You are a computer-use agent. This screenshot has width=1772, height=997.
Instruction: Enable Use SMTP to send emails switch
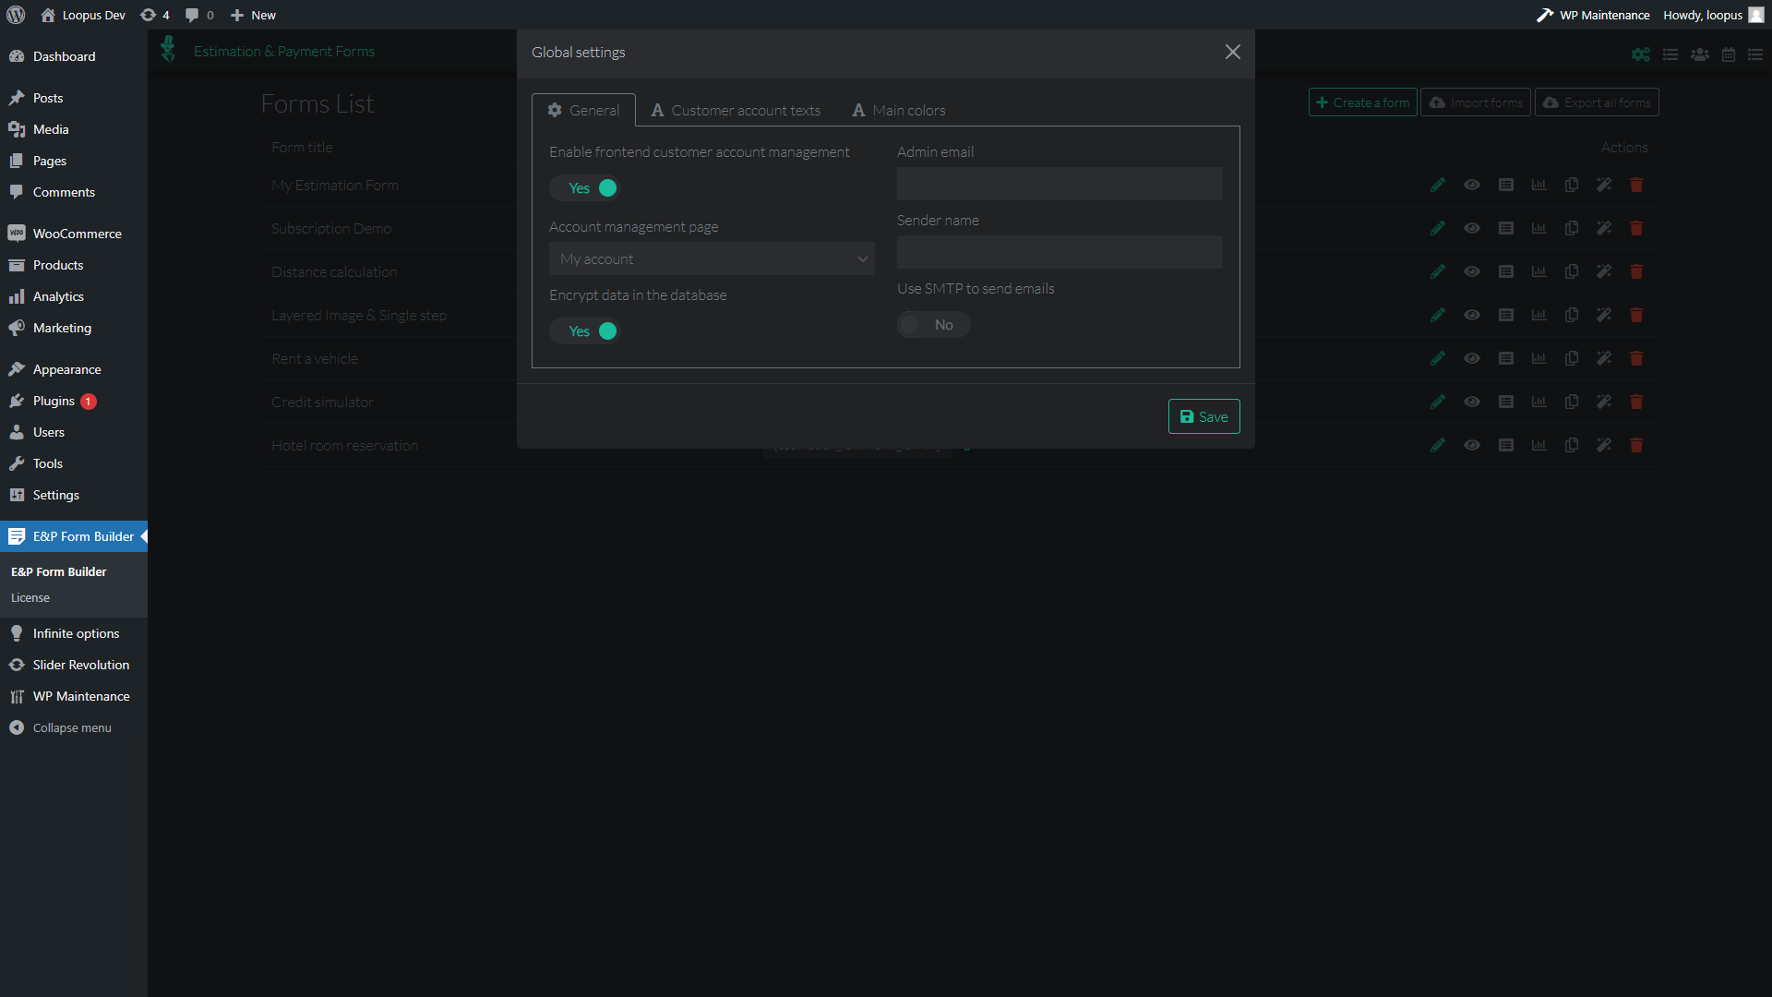coord(932,325)
